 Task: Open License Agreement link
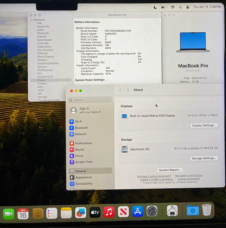(188, 179)
